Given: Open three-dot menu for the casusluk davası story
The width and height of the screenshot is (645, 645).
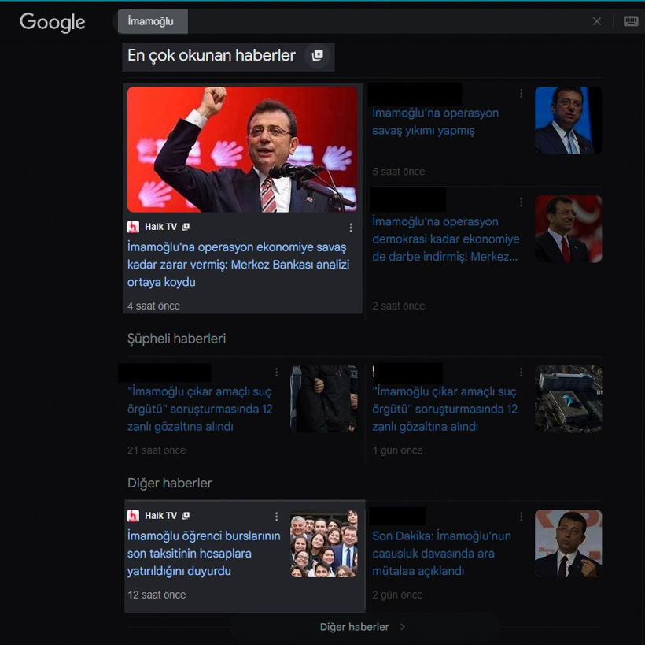Looking at the screenshot, I should (x=522, y=516).
